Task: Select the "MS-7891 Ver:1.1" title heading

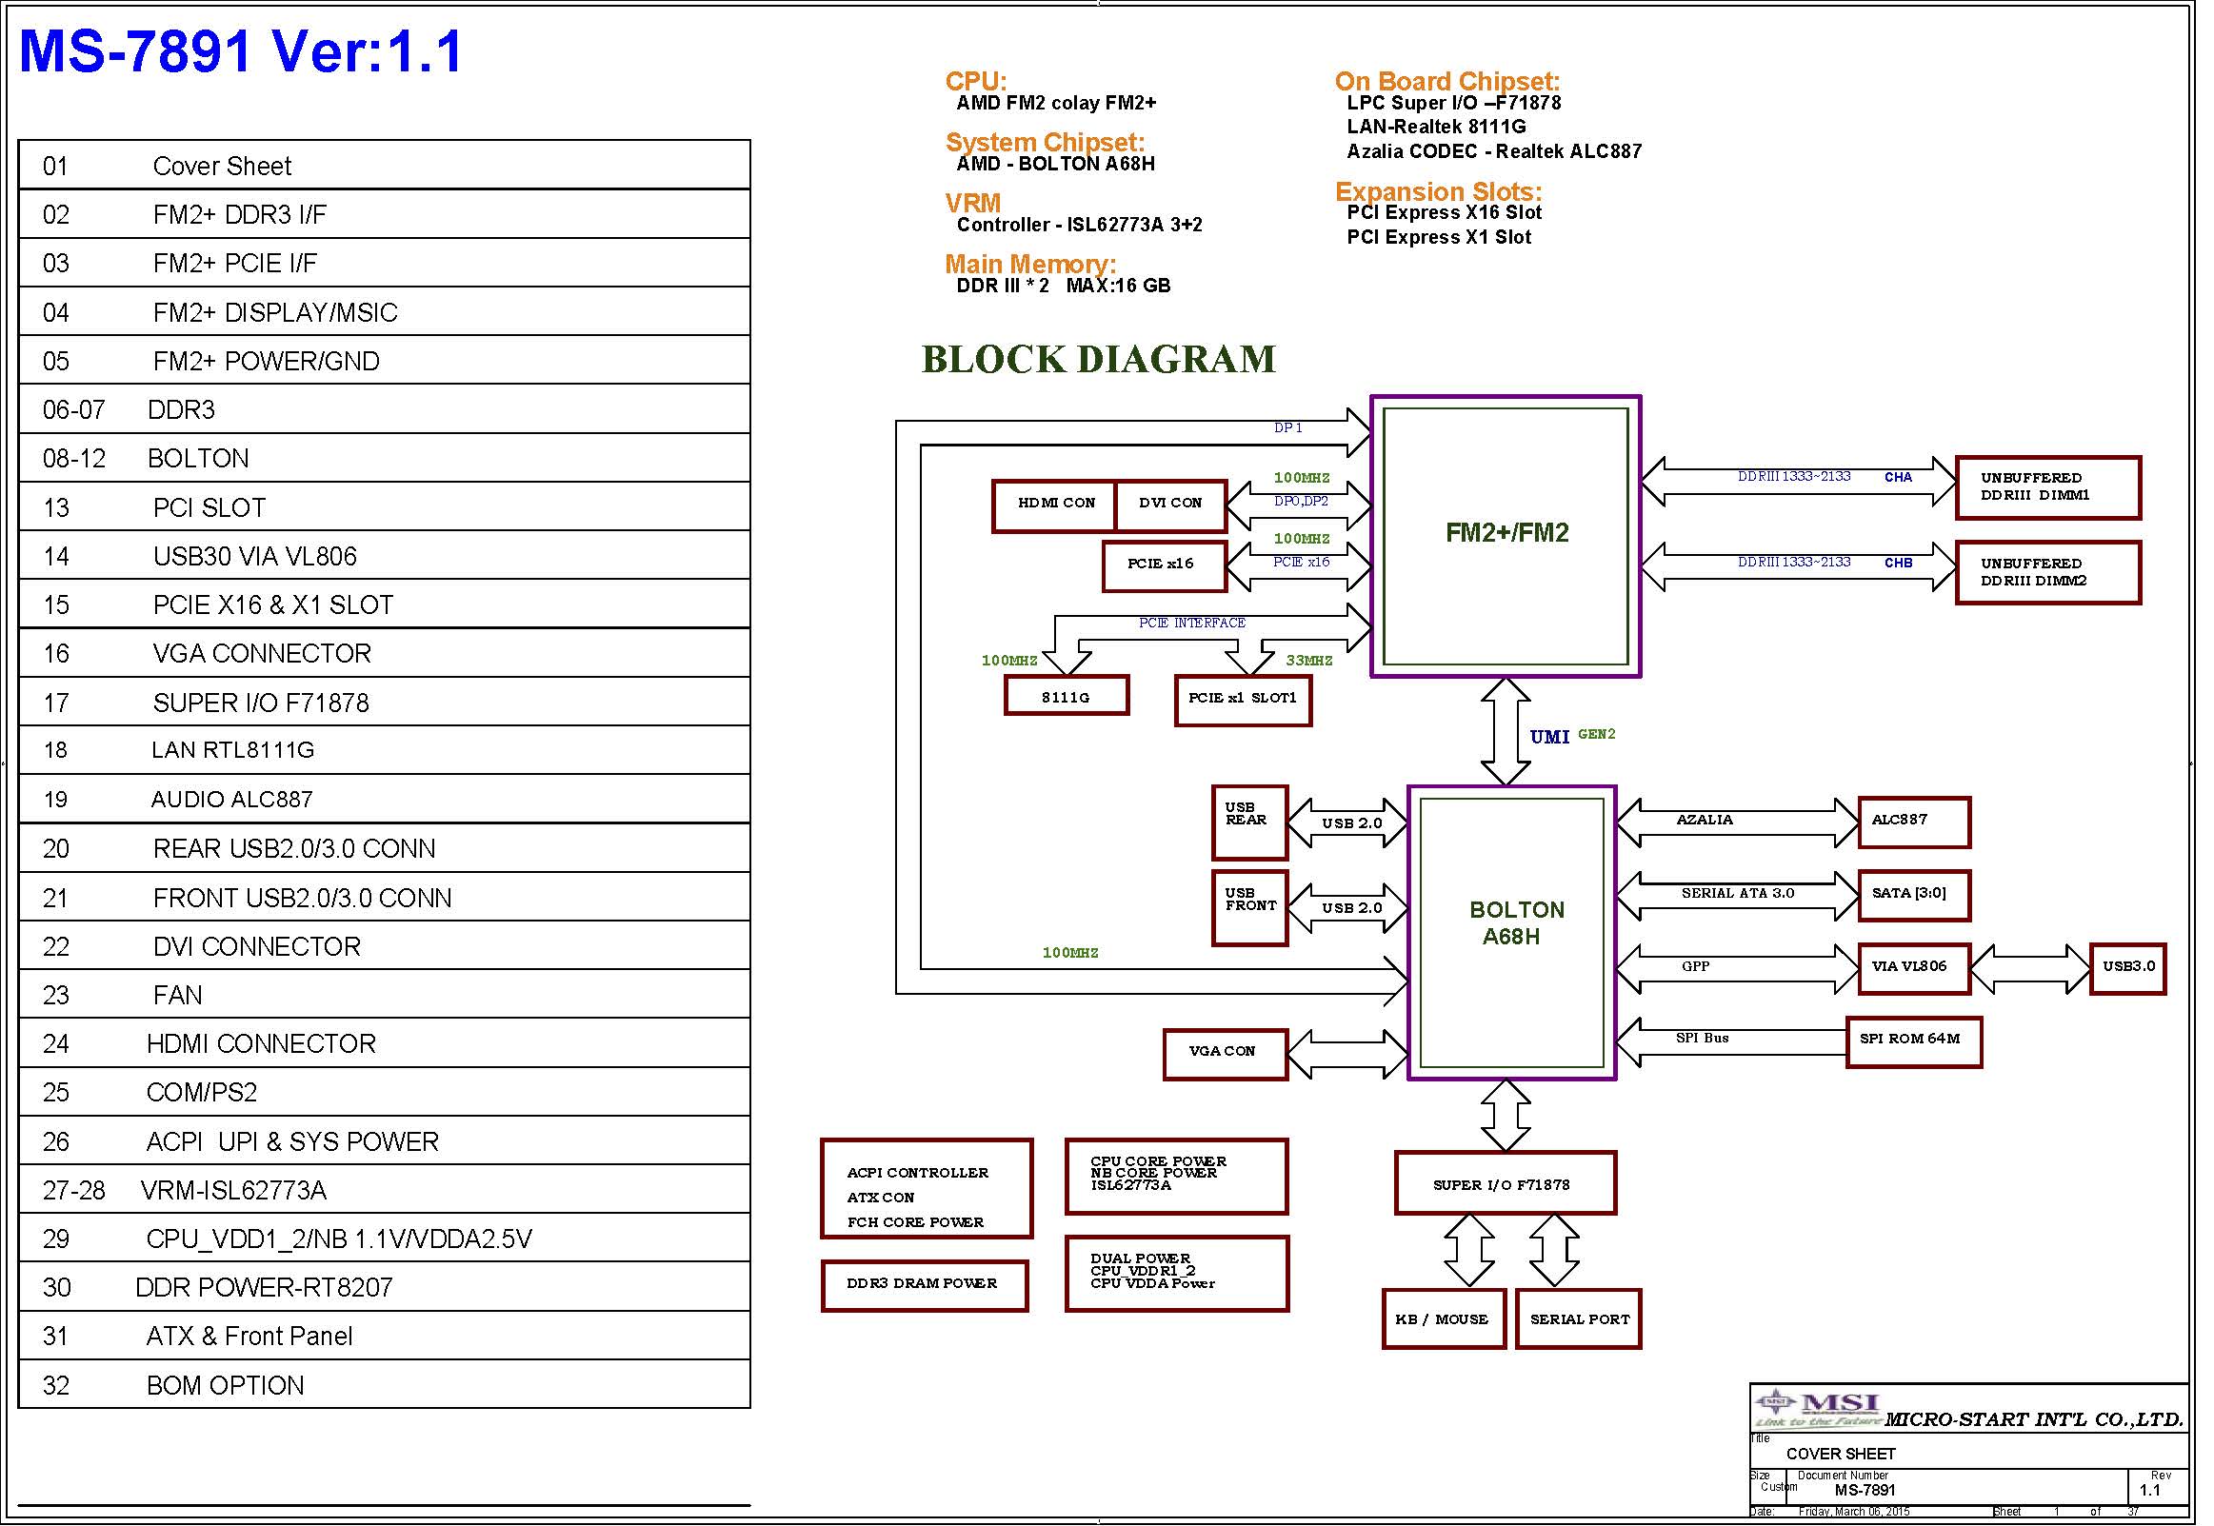Action: [x=241, y=51]
